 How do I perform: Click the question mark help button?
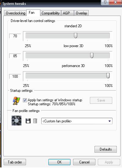105,2
